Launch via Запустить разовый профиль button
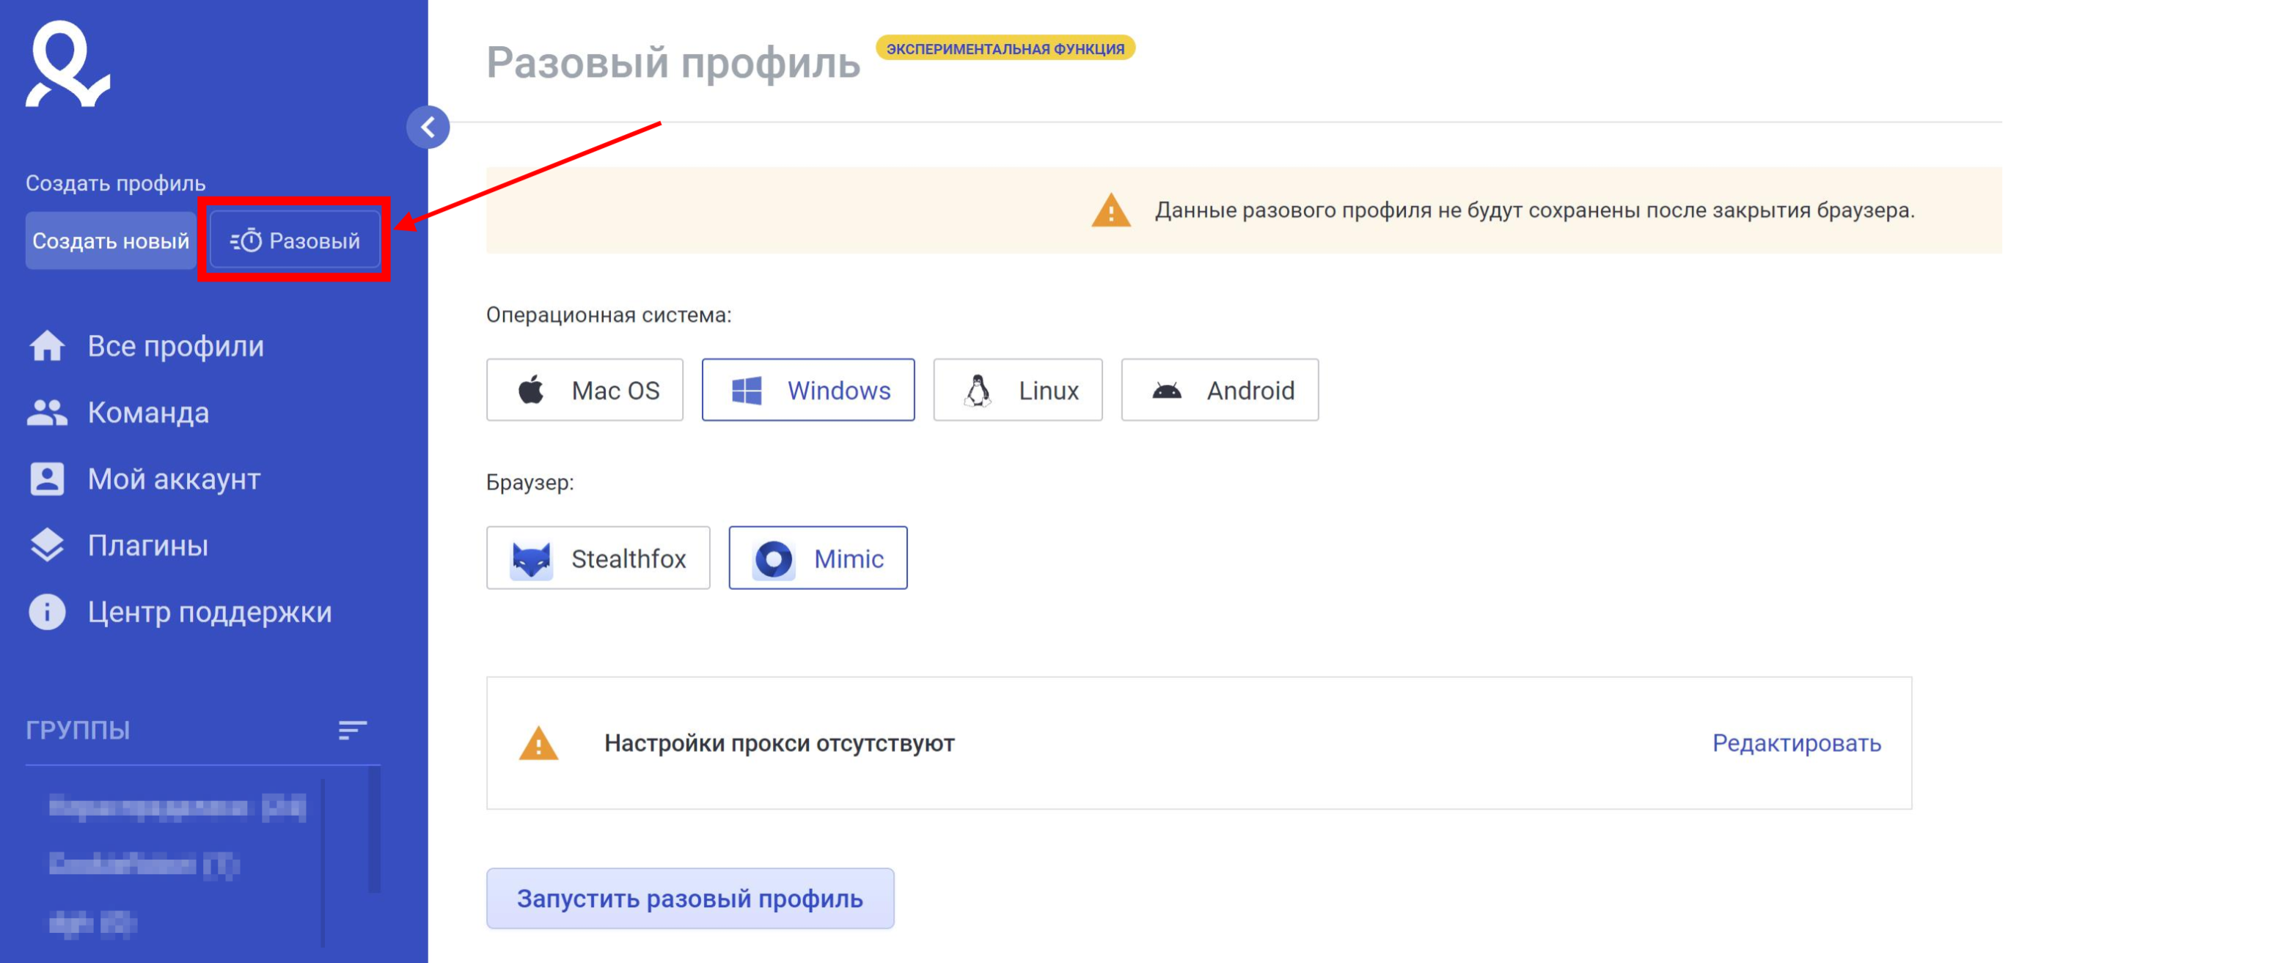The image size is (2294, 963). [x=690, y=899]
